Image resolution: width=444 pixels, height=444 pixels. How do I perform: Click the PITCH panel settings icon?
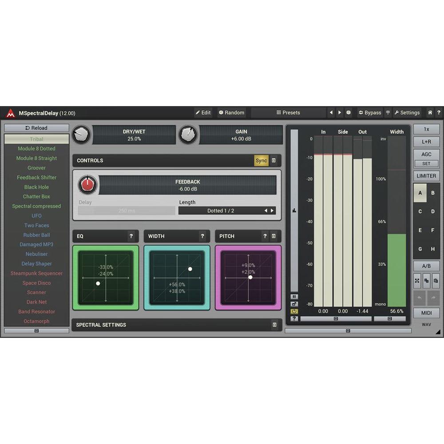pyautogui.click(x=274, y=236)
